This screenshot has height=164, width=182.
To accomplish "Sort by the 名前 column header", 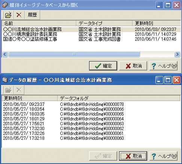I will click(39, 23).
